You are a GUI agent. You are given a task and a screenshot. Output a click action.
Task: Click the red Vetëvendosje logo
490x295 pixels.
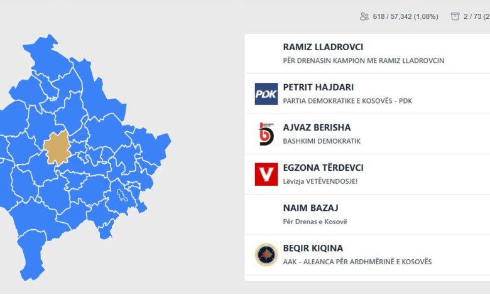(x=266, y=174)
